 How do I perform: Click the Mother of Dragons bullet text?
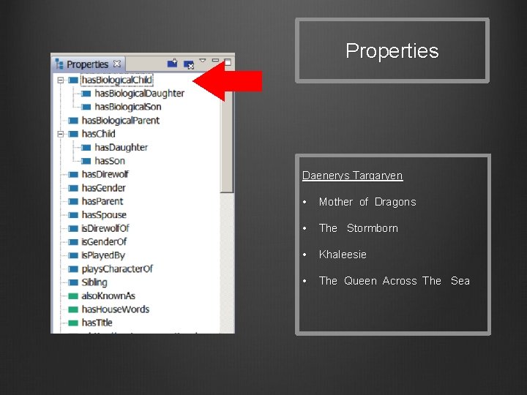point(367,202)
